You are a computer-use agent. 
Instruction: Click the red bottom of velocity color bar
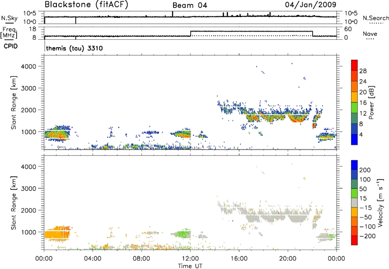tap(354, 240)
